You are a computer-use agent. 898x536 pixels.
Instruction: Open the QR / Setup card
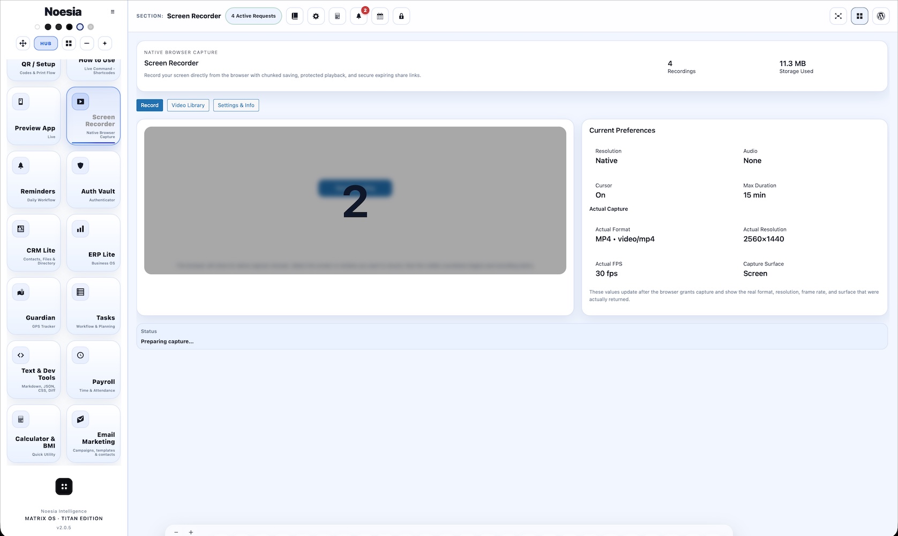click(34, 70)
